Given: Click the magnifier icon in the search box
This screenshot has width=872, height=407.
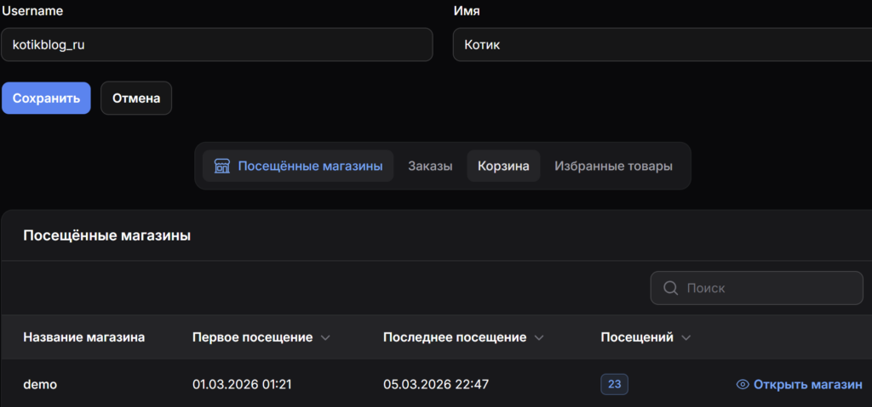Looking at the screenshot, I should (670, 288).
